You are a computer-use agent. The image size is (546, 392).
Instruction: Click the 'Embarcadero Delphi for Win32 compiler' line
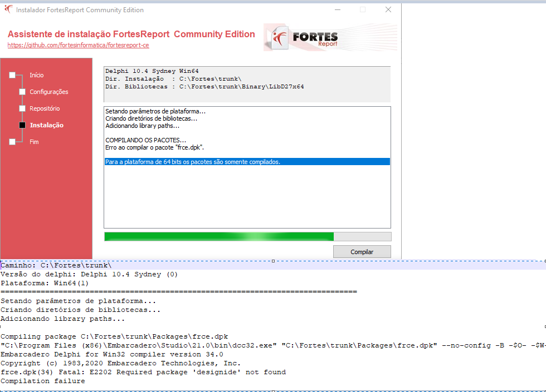tap(112, 355)
